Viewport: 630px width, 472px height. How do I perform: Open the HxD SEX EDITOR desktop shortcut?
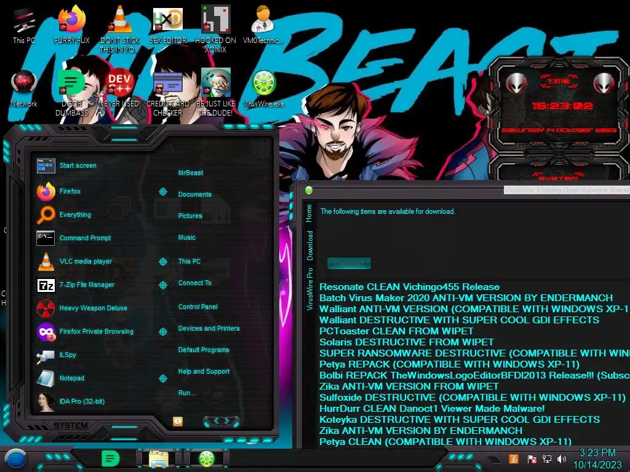click(x=168, y=26)
